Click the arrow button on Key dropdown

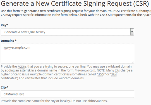132,32
